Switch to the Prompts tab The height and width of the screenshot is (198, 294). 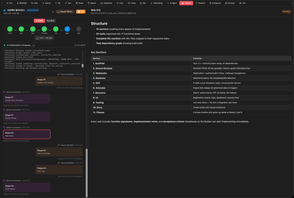coord(229,3)
